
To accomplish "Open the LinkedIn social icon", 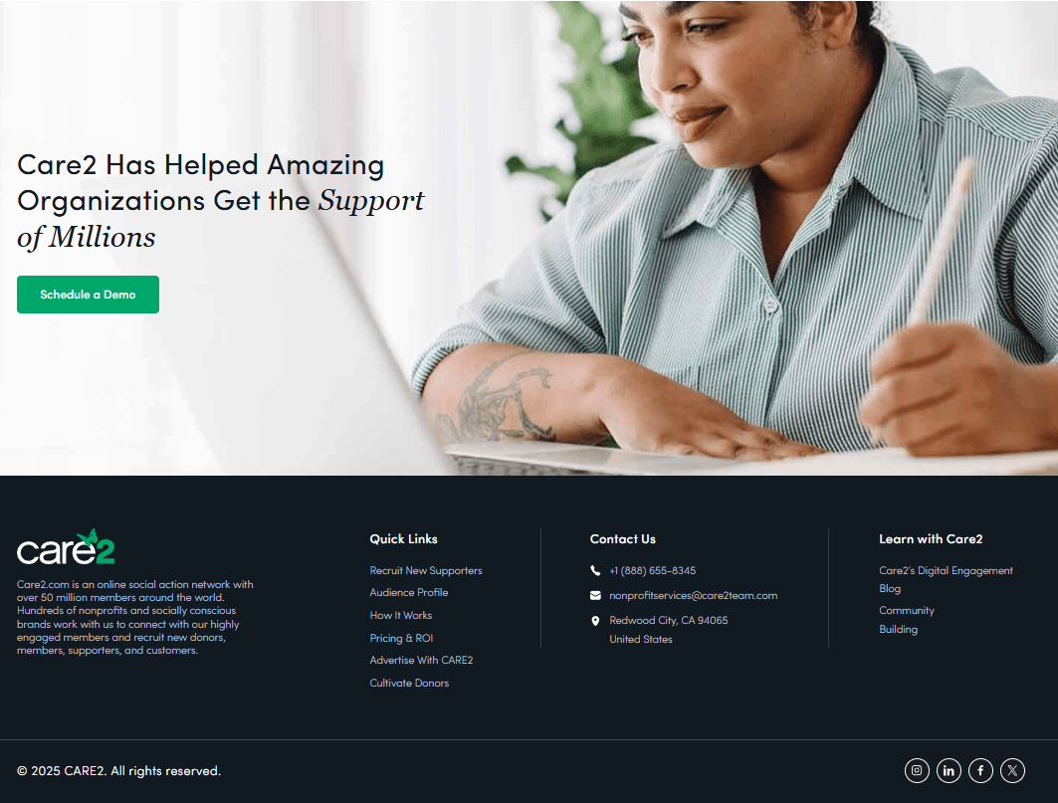I will point(948,770).
